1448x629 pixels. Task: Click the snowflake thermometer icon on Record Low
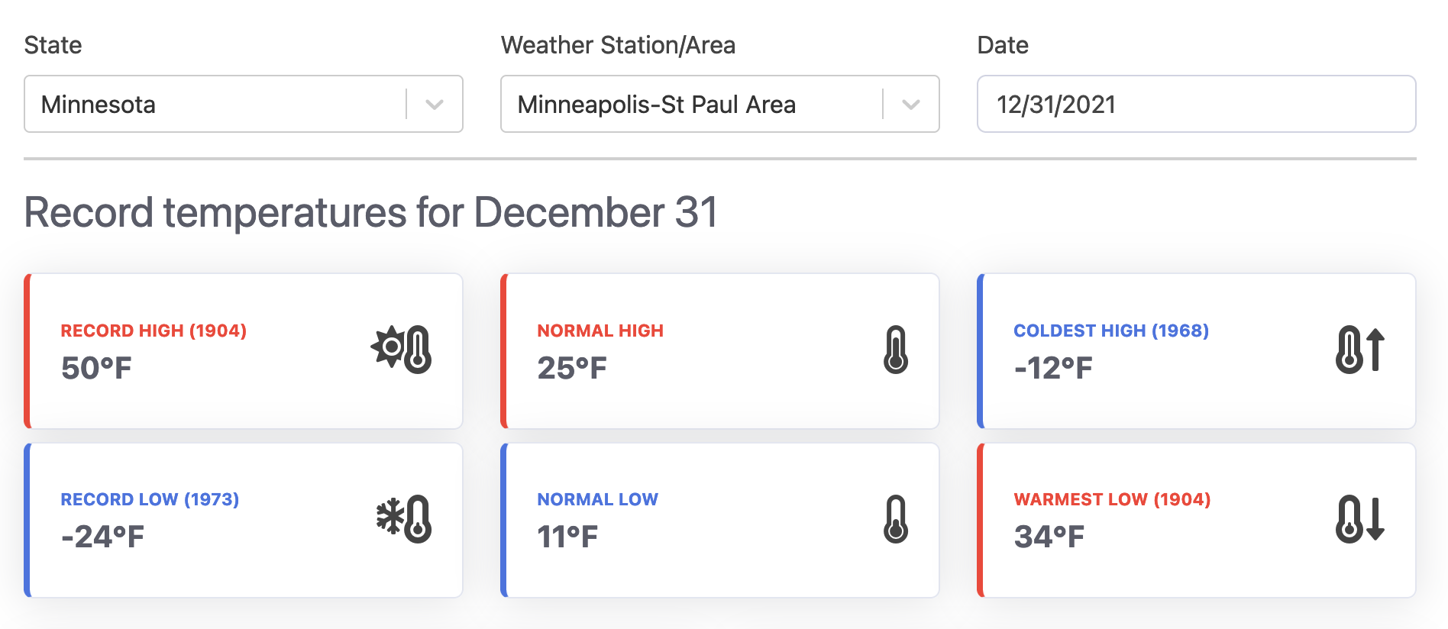pos(403,518)
